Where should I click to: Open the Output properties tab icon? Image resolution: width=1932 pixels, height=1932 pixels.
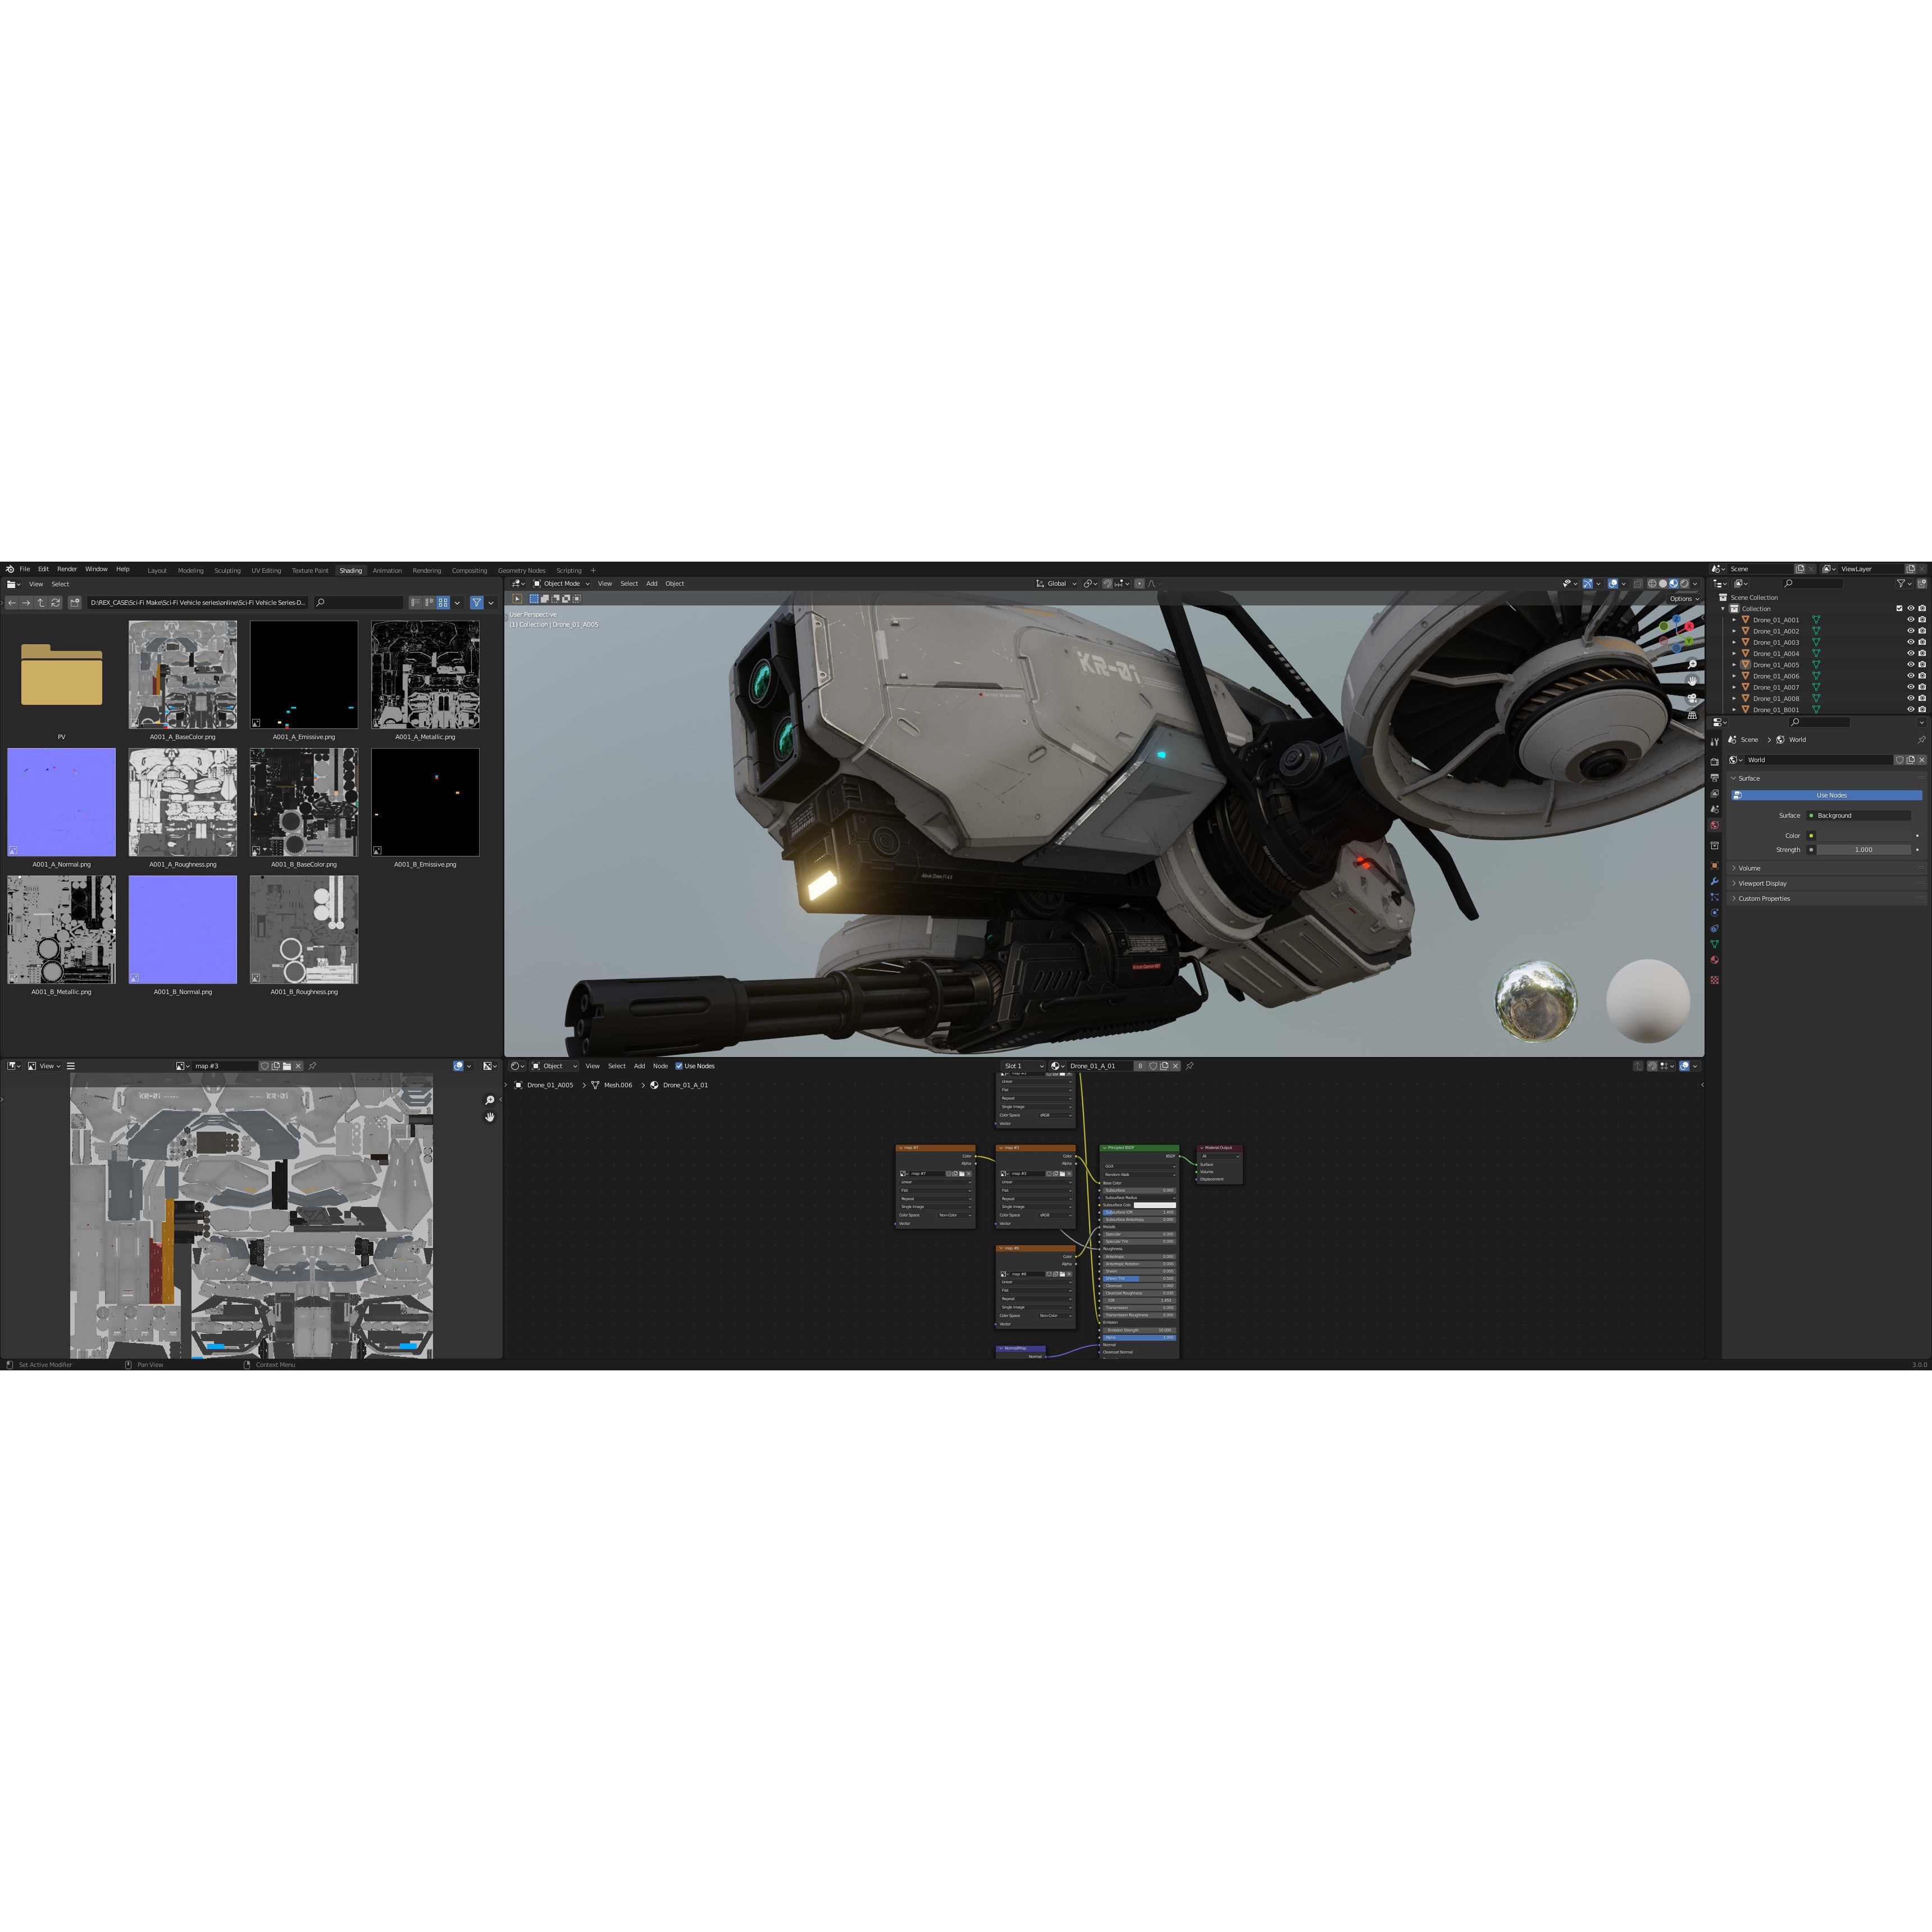click(x=1715, y=778)
